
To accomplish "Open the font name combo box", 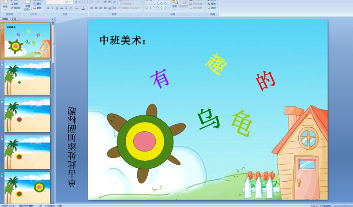I will [x=56, y=2].
